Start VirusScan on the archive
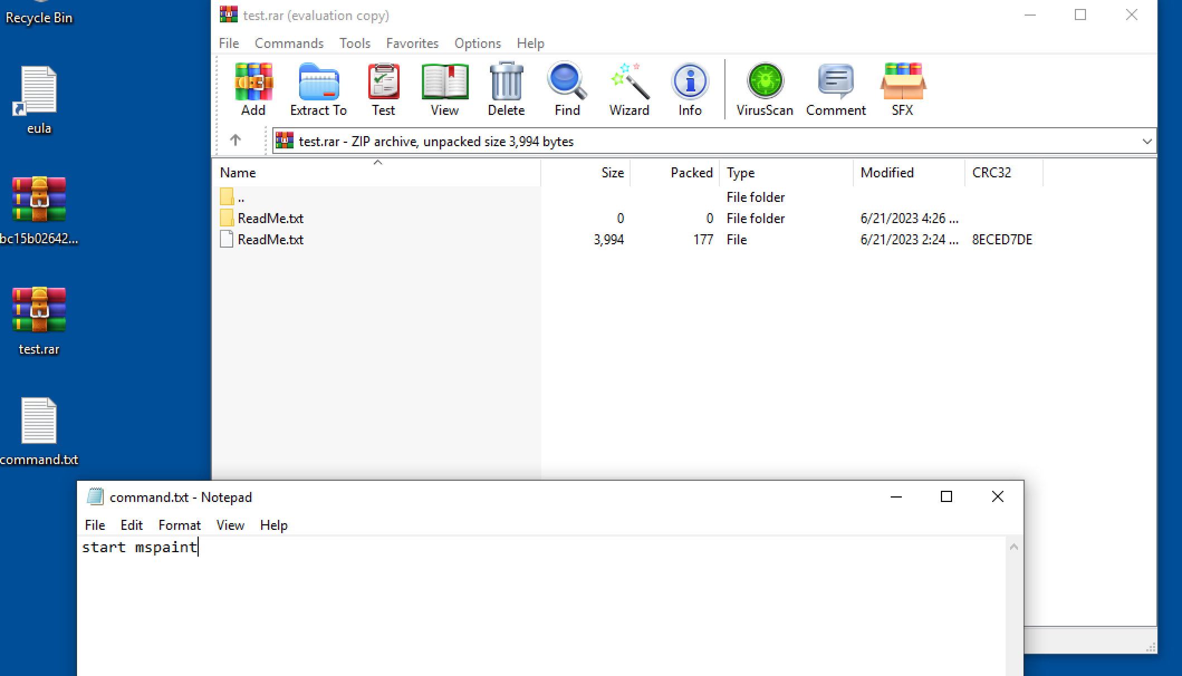 [765, 89]
